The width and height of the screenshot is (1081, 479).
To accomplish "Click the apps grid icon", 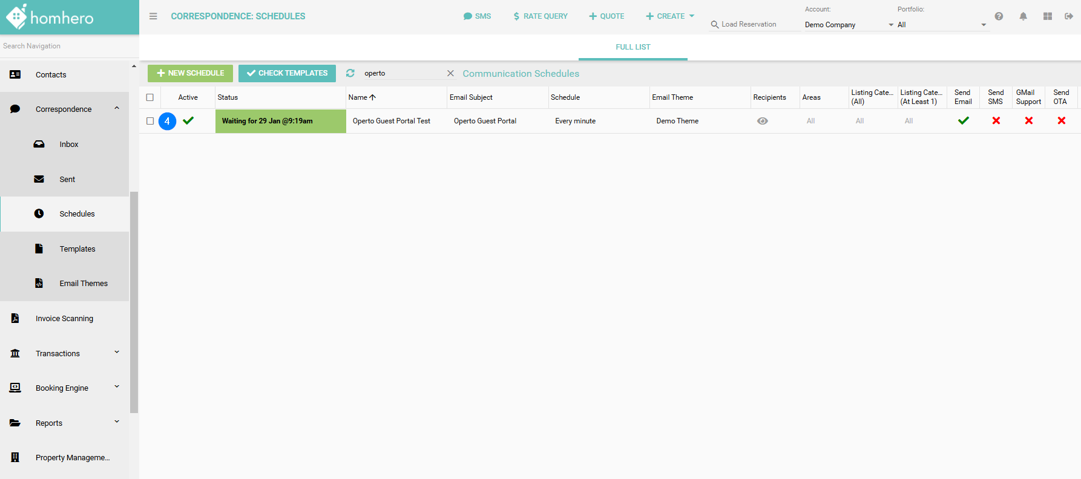I will (1047, 16).
